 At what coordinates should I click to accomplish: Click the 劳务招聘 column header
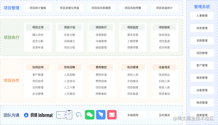tap(70, 67)
